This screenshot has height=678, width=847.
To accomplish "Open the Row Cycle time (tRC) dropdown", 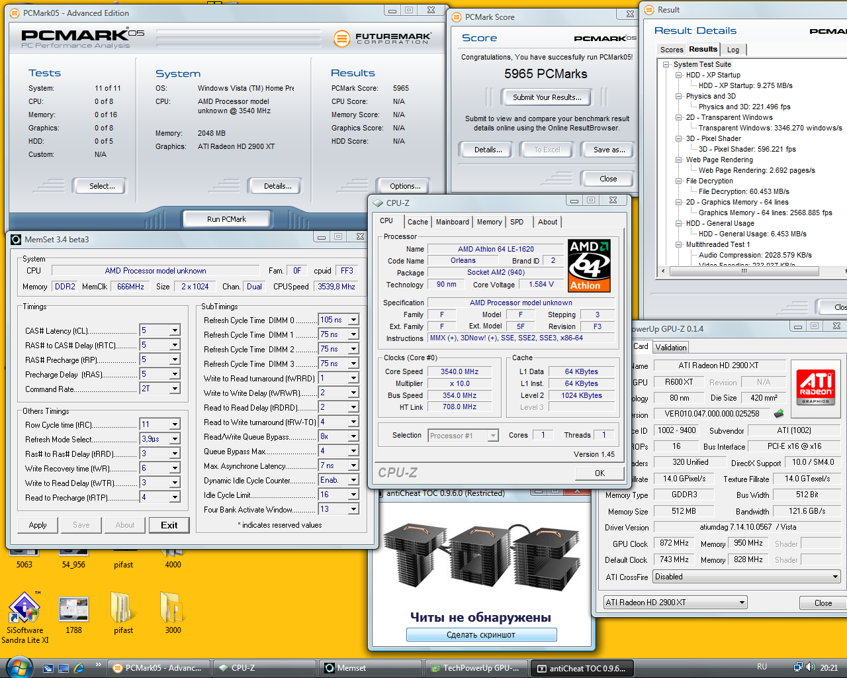I will pos(175,424).
